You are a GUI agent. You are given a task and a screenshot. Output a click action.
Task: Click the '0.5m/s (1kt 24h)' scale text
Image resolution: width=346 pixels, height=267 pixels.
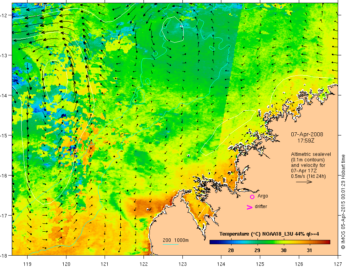click(x=308, y=176)
